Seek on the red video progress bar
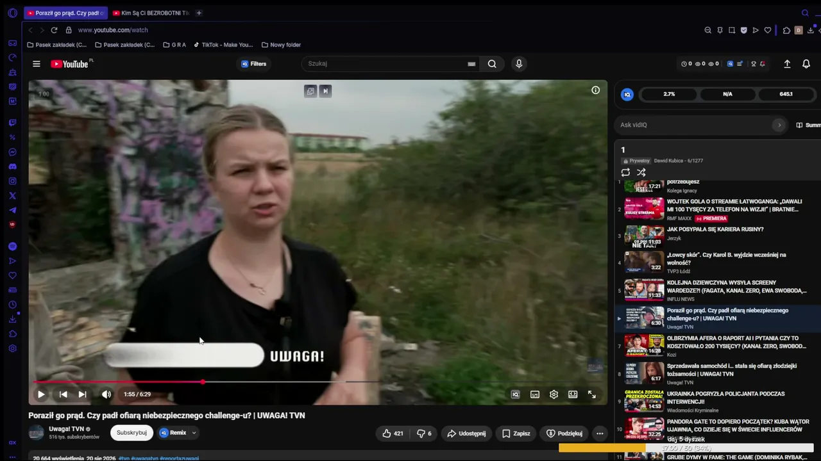 pos(317,382)
